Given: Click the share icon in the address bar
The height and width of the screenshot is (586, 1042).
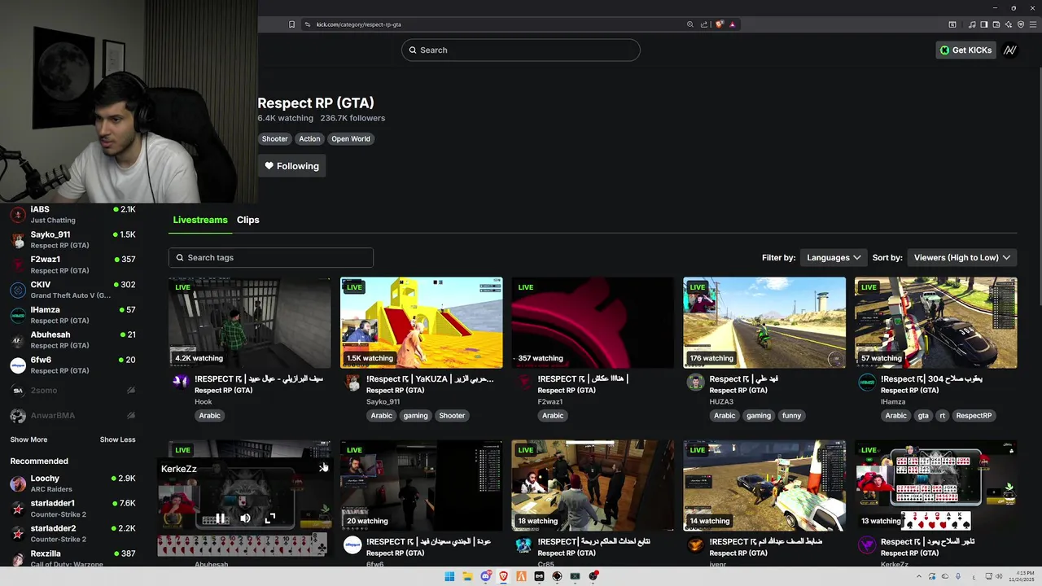Looking at the screenshot, I should (x=704, y=24).
